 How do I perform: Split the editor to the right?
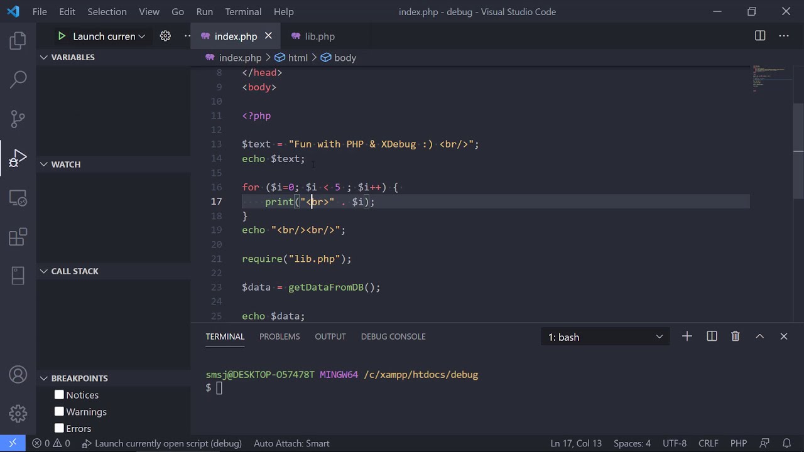tap(760, 36)
